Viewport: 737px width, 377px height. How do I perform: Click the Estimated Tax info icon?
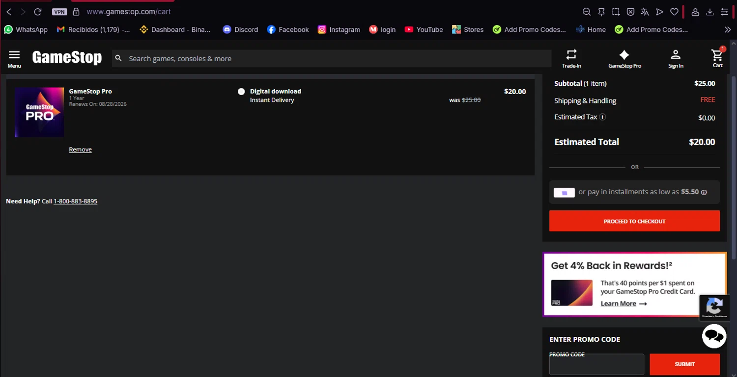point(603,117)
